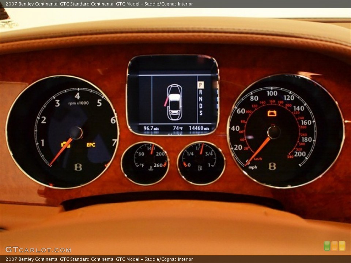Click the N gear letter
351x263 pixels.
click(201, 99)
